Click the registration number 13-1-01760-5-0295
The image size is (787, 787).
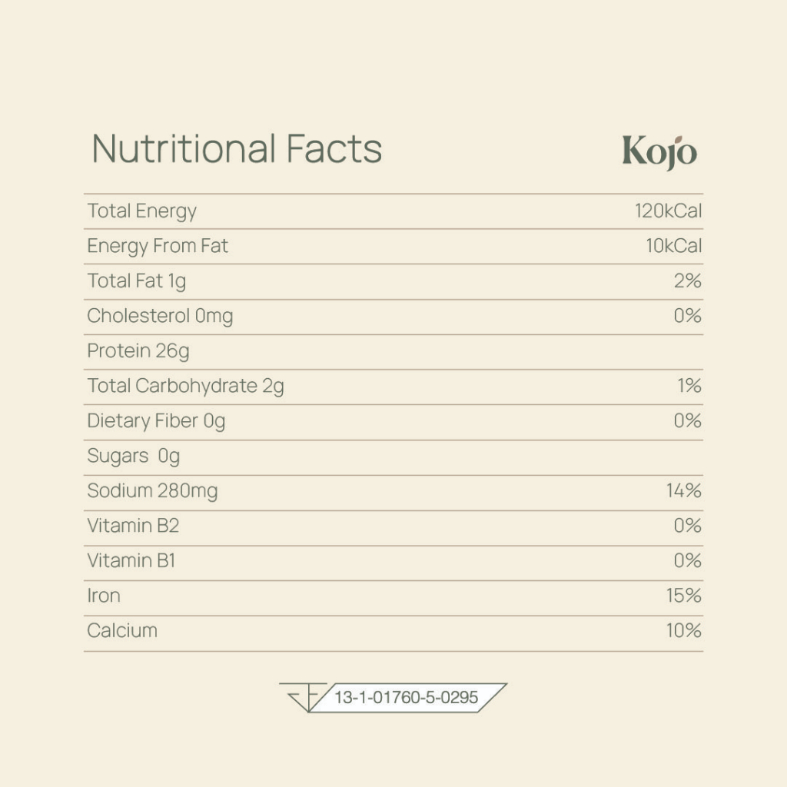[406, 698]
